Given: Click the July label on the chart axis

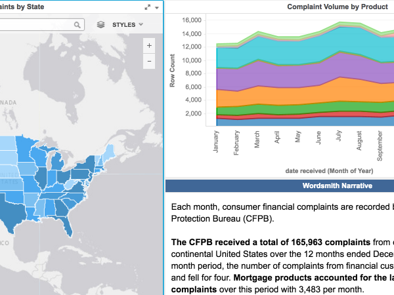Looking at the screenshot, I should pos(339,136).
